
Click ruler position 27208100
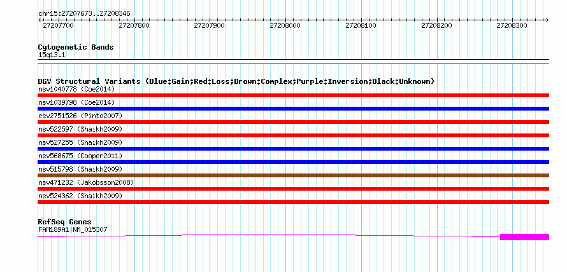click(x=361, y=25)
